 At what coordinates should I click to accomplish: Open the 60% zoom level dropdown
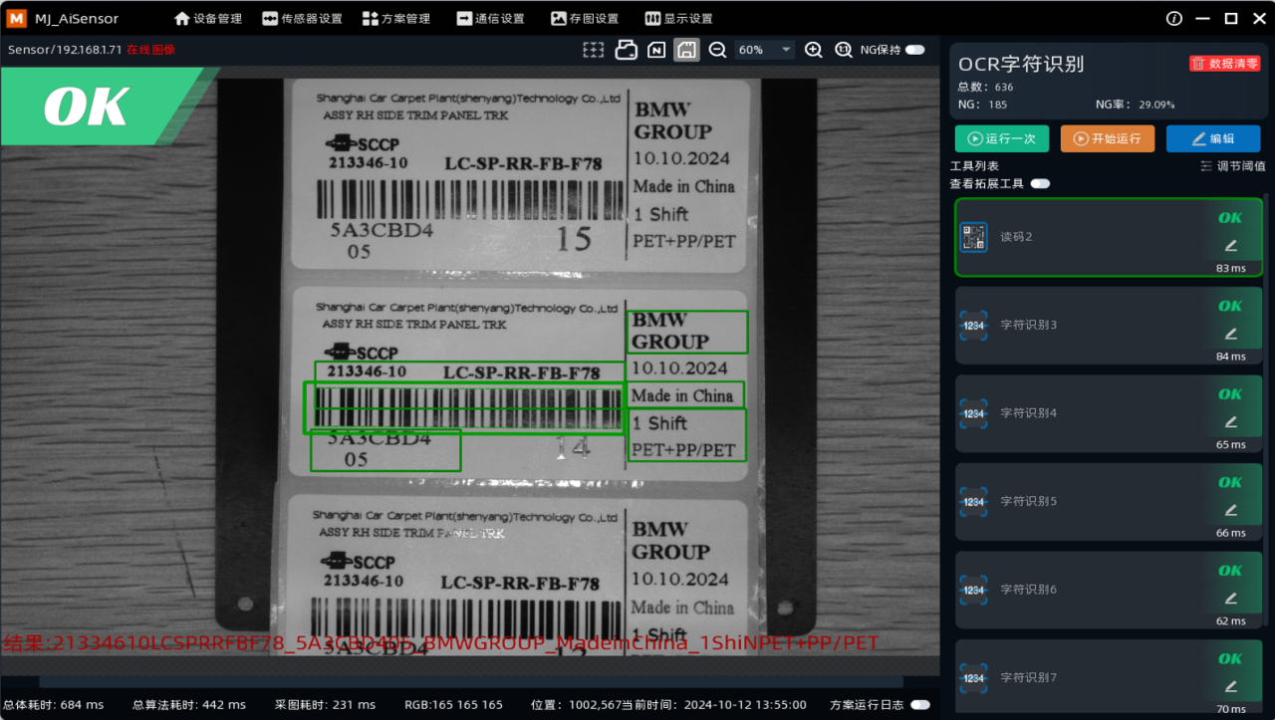click(764, 50)
